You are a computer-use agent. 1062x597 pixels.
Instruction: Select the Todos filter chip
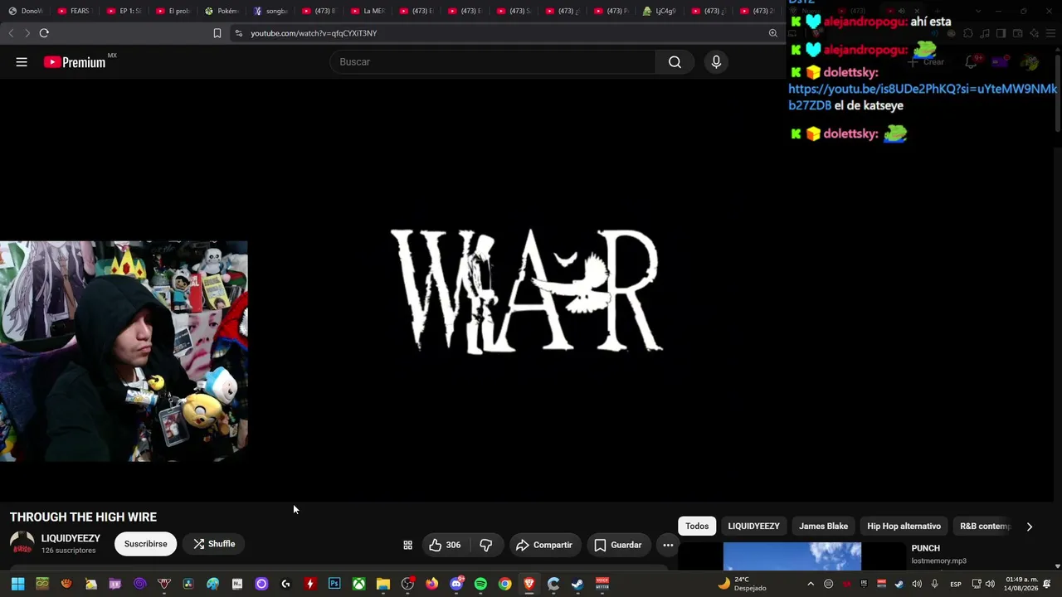[x=697, y=527]
